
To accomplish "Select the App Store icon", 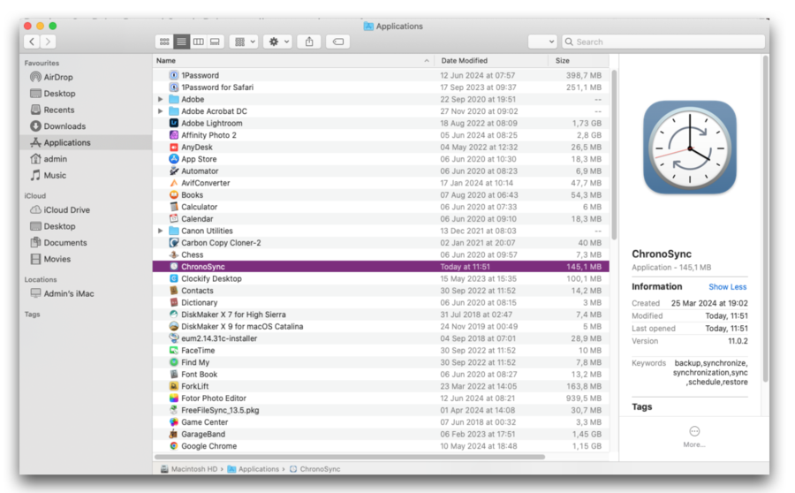I will 174,159.
